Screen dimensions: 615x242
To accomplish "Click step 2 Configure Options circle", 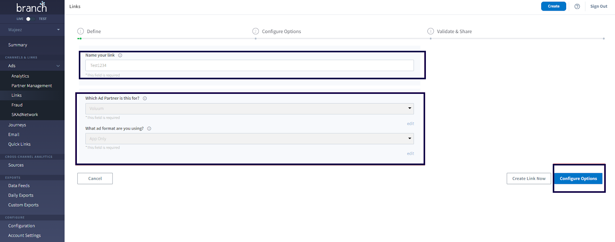I will click(x=256, y=31).
